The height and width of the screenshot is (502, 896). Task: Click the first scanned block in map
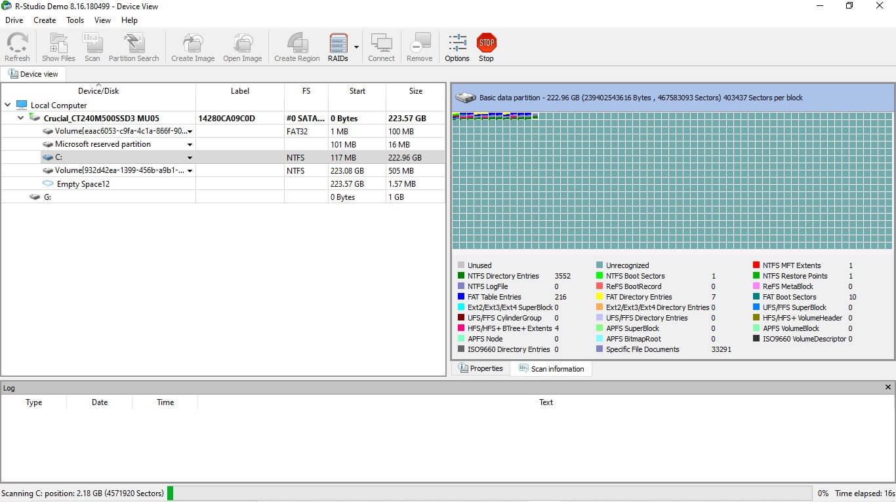pos(456,116)
